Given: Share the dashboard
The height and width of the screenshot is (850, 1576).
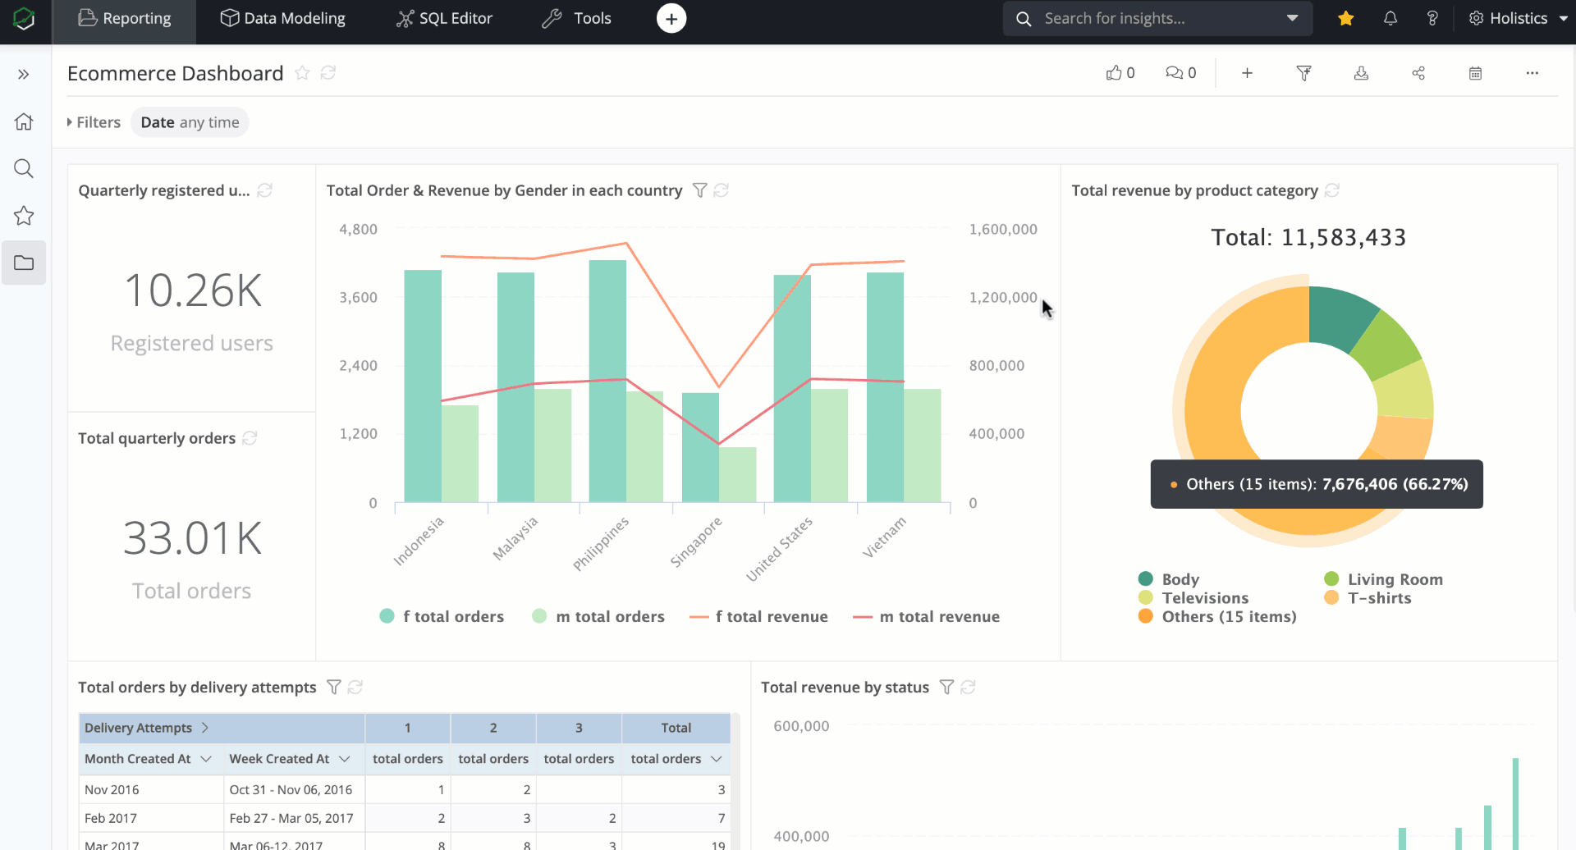Looking at the screenshot, I should click(1418, 73).
